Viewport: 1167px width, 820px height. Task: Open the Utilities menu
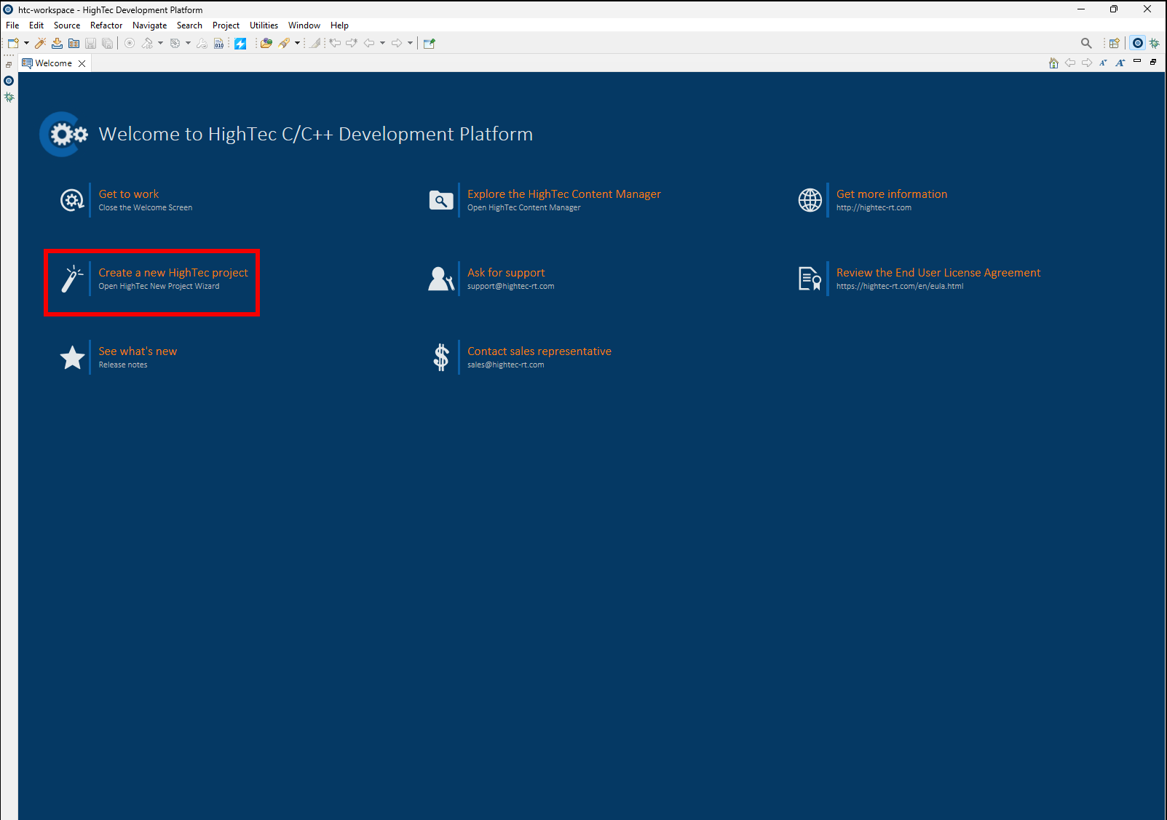point(264,25)
